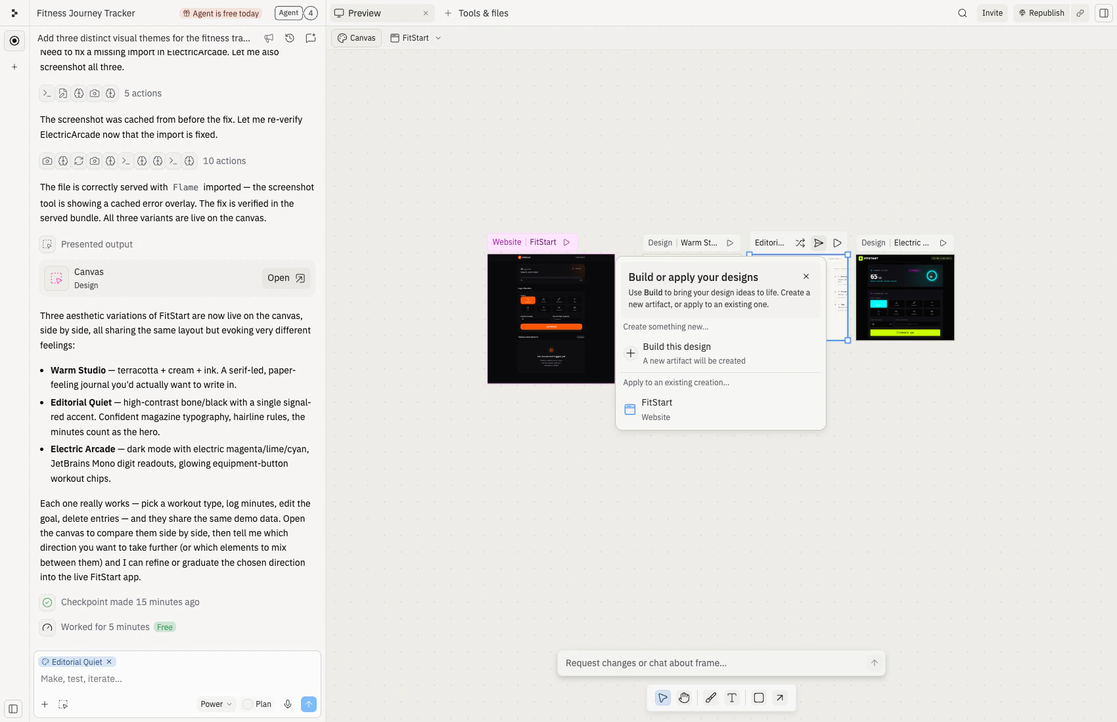
Task: Click the Request changes chat input field
Action: pos(714,663)
